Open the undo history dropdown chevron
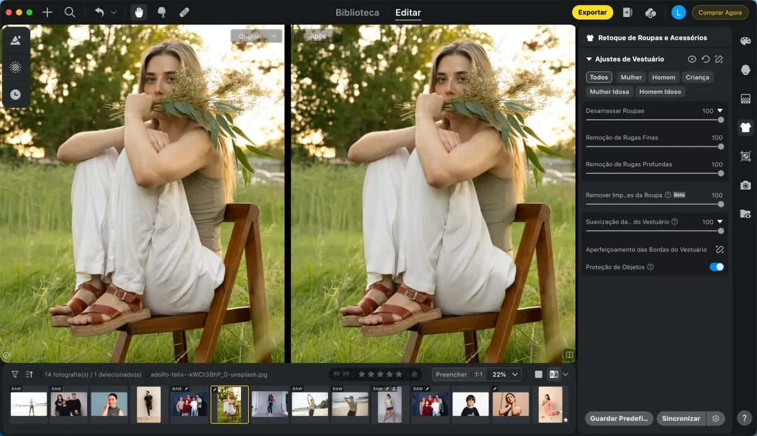 pyautogui.click(x=114, y=12)
